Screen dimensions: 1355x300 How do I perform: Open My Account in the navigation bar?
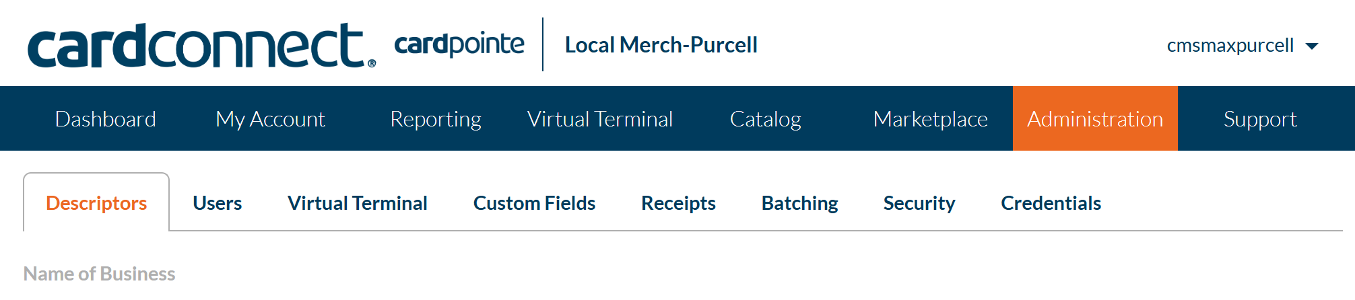click(270, 119)
